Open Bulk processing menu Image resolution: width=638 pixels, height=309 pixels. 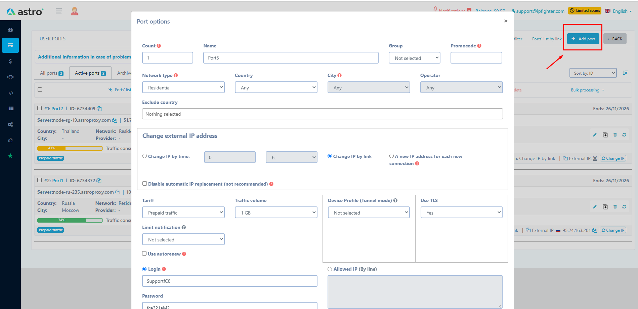click(587, 90)
